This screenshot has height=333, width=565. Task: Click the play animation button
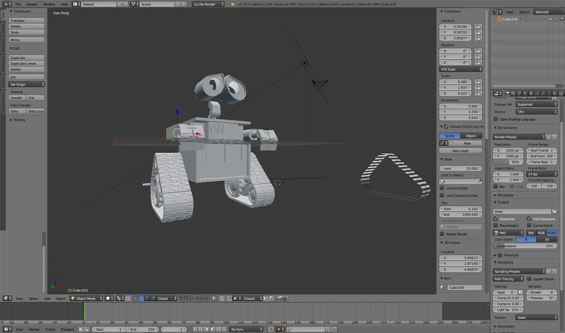coord(212,329)
